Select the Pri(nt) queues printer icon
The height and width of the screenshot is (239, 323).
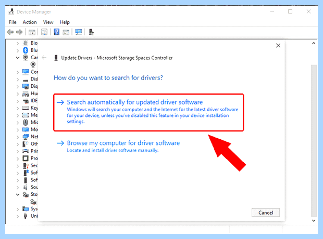click(26, 151)
